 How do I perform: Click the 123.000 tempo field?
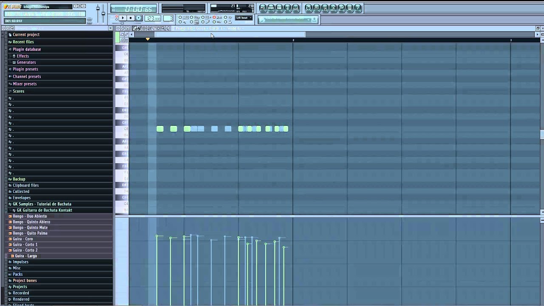tap(153, 18)
